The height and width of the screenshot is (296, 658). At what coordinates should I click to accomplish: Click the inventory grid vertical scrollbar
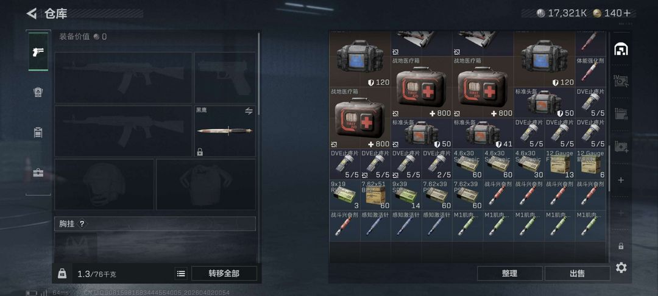coord(609,169)
